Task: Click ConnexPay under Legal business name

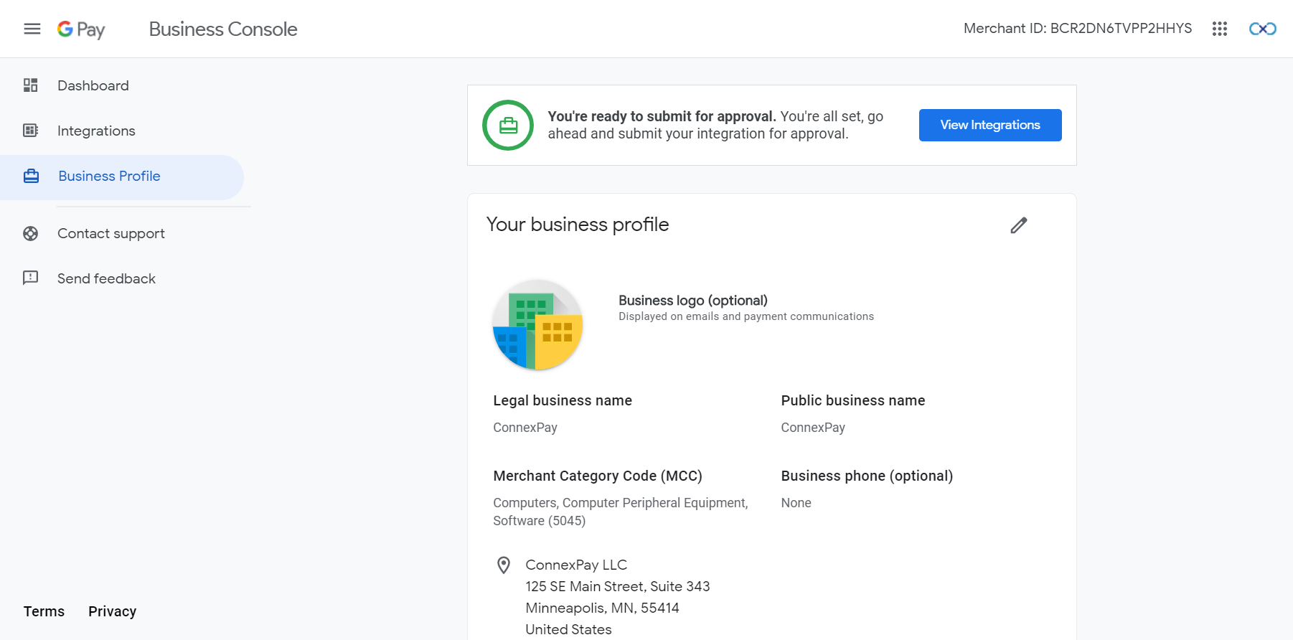Action: pos(525,428)
